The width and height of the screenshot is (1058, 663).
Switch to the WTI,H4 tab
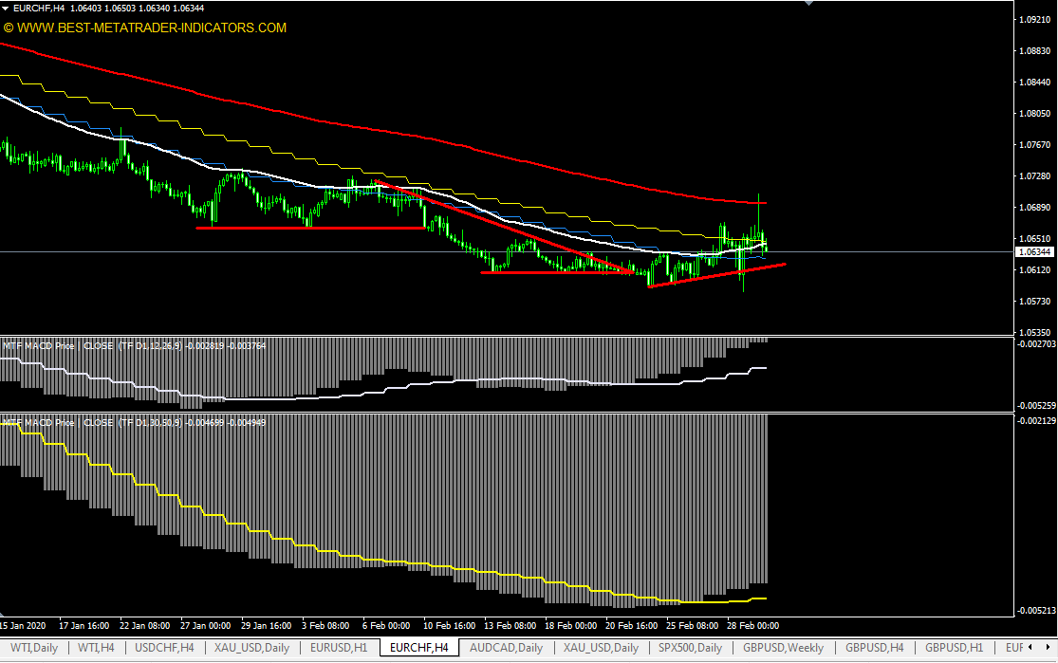tap(97, 648)
